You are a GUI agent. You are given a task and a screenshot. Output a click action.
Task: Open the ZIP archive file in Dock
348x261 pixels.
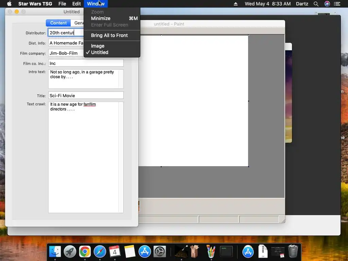click(x=263, y=251)
